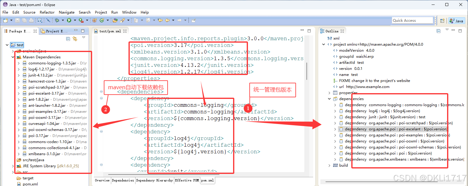Close the test/pom.xml editor tab
The image size is (468, 186).
coord(125,31)
